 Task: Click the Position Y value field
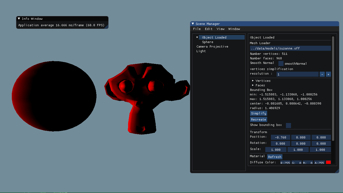[x=301, y=137]
